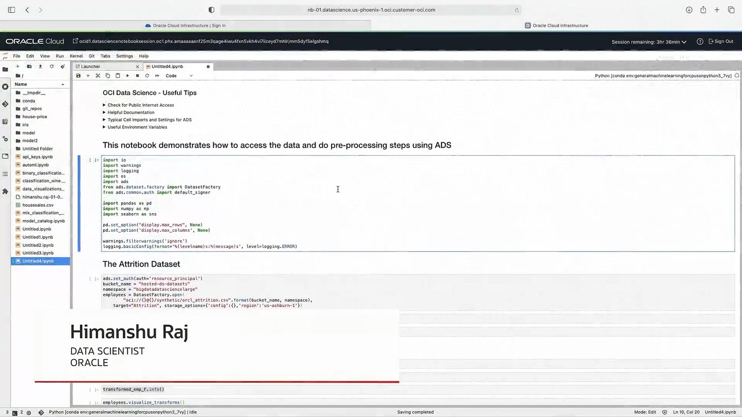742x417 pixels.
Task: Open the housesales.csv file
Action: point(38,205)
